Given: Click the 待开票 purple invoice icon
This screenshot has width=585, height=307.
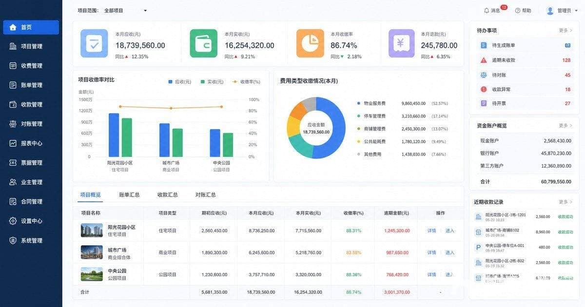Looking at the screenshot, I should click(484, 103).
